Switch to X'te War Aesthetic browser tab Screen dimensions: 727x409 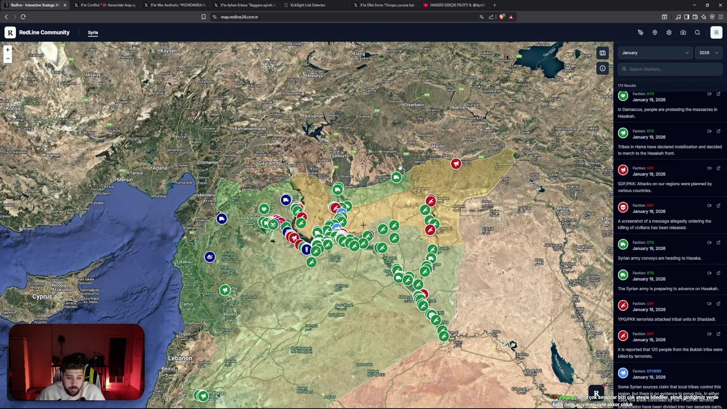pos(174,5)
